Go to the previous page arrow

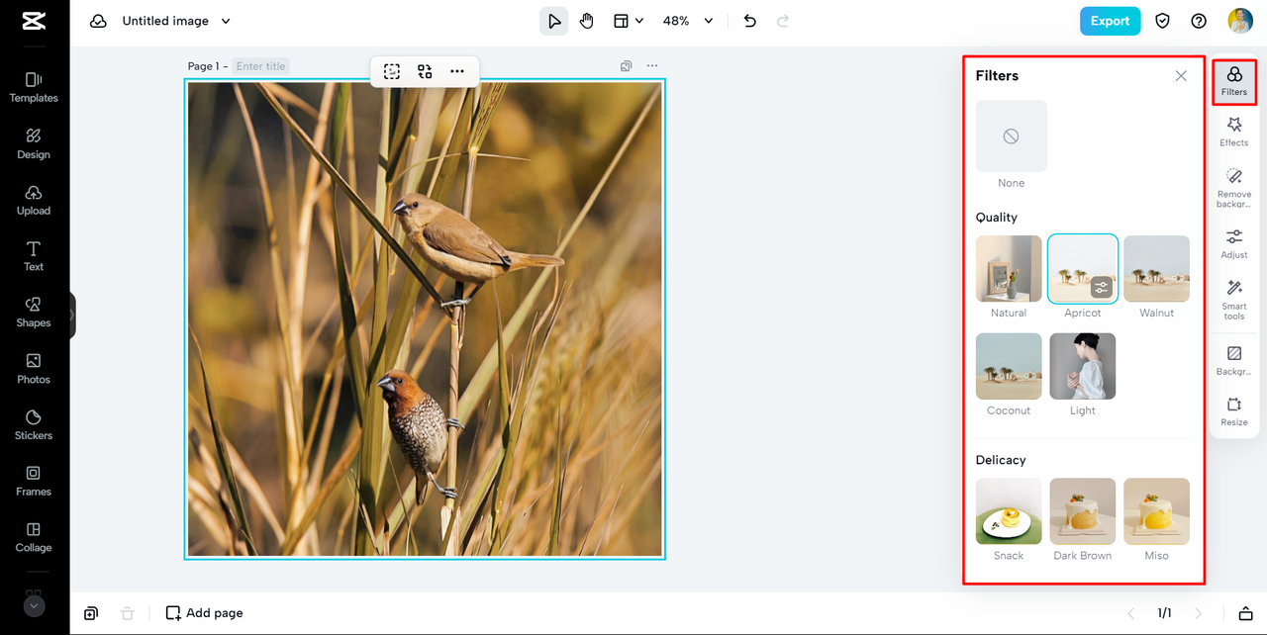1131,613
